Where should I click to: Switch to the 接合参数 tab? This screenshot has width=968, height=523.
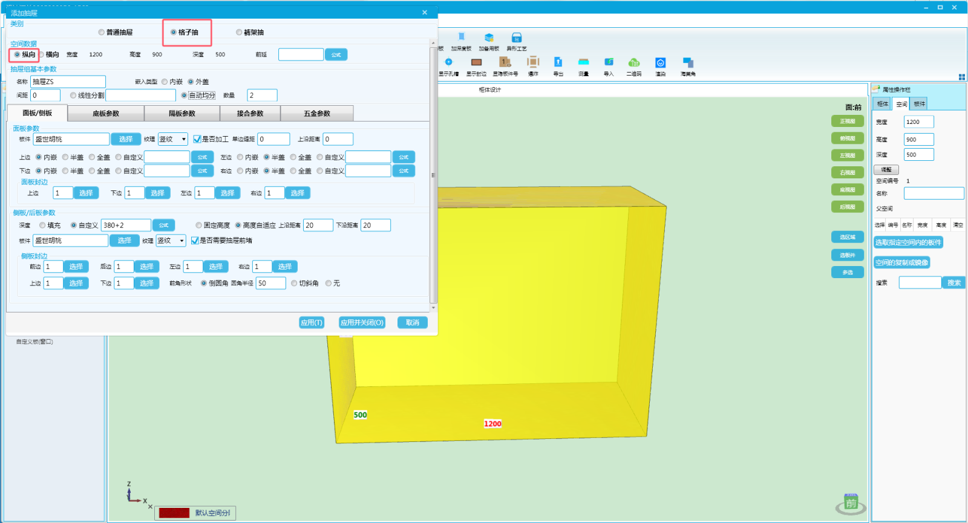click(x=250, y=114)
